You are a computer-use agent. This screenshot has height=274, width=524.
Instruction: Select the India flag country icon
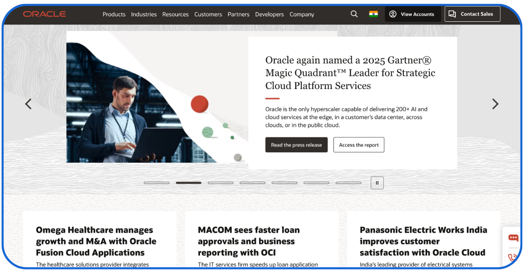373,14
